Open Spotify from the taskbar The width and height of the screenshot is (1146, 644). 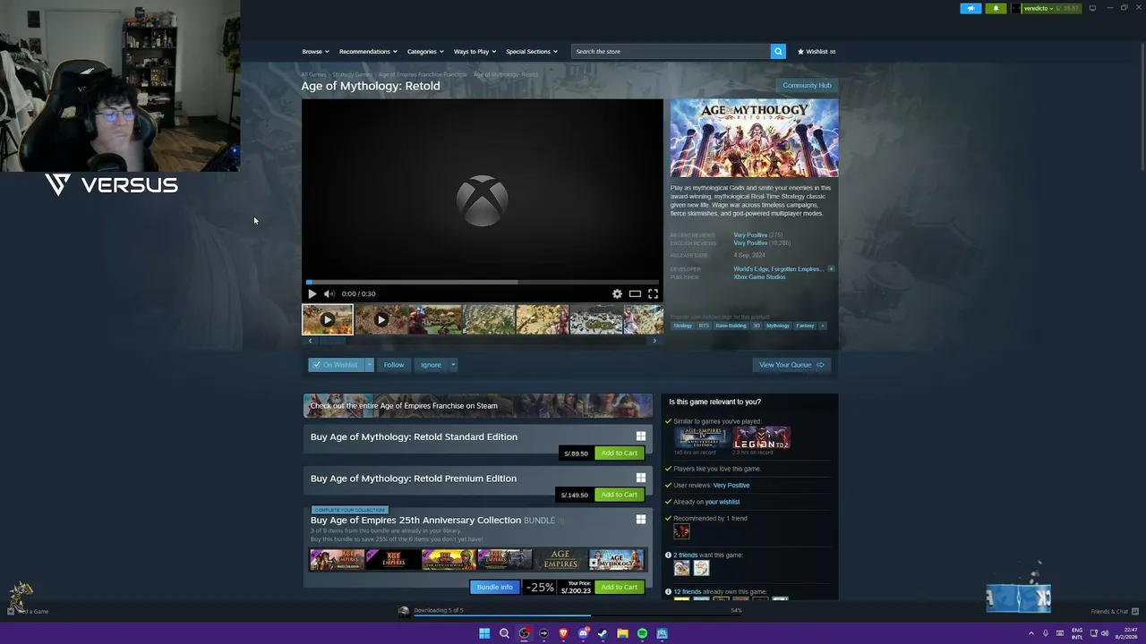642,633
